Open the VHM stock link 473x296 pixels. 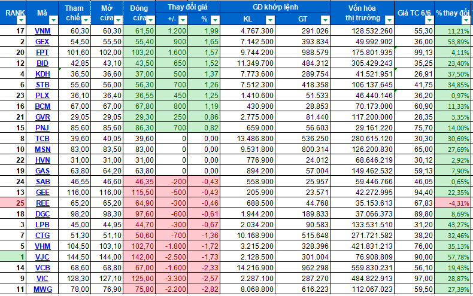pyautogui.click(x=43, y=246)
